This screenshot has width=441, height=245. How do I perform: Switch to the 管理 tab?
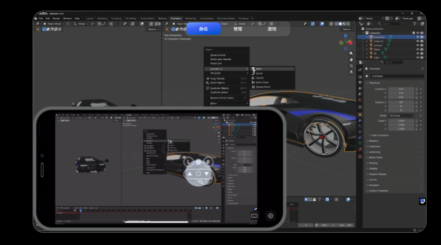click(238, 29)
